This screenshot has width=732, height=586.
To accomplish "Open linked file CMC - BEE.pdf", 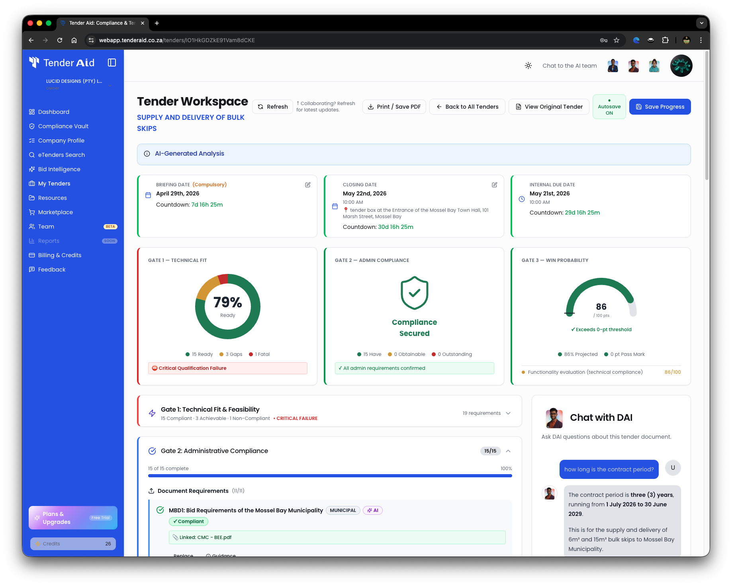I will pos(337,537).
